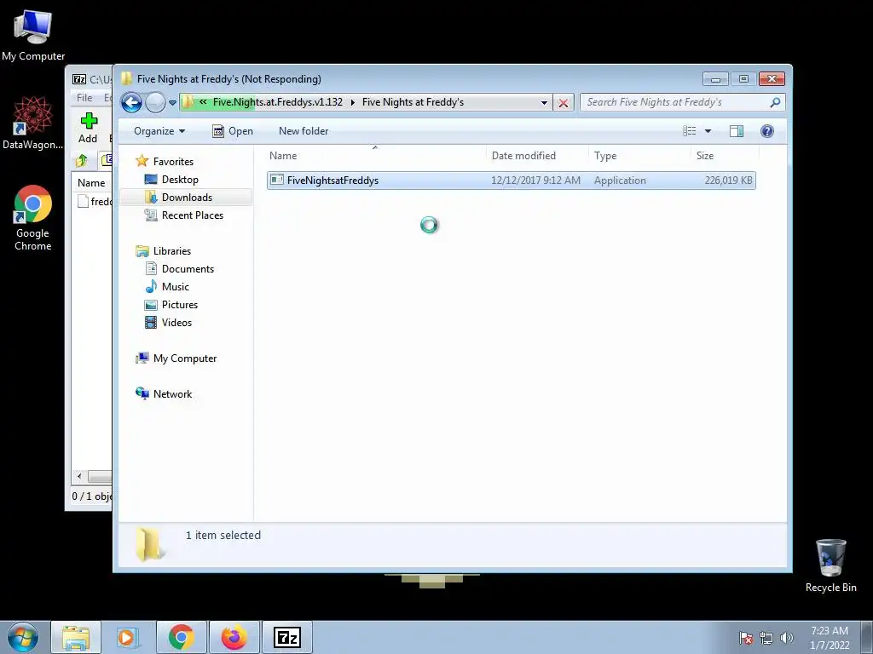Click the Five Nights at Freddy's breadcrumb
Viewport: 873px width, 654px height.
[413, 102]
